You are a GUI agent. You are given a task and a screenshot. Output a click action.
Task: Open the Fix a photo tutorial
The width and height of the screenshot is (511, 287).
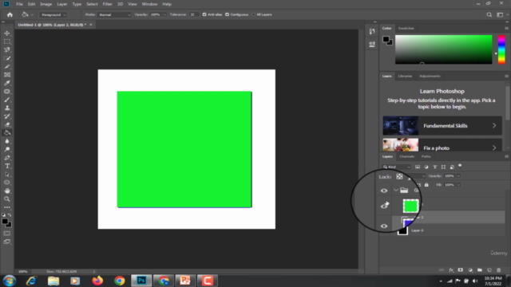(442, 145)
